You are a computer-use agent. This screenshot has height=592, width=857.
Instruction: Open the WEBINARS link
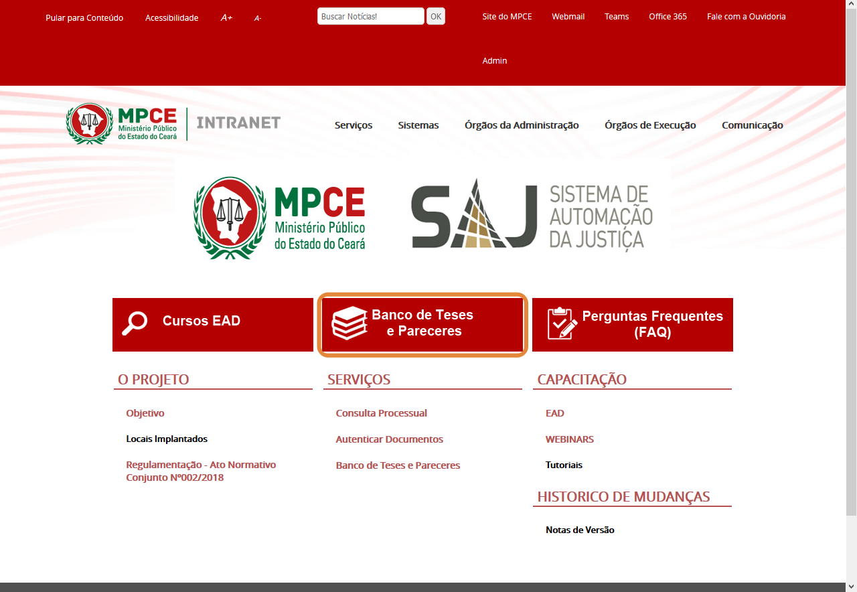click(570, 439)
